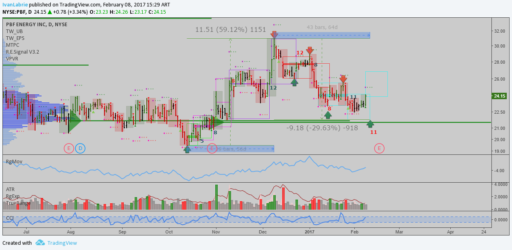Open the TradingView link in the footer
The width and height of the screenshot is (512, 250).
(x=62, y=243)
